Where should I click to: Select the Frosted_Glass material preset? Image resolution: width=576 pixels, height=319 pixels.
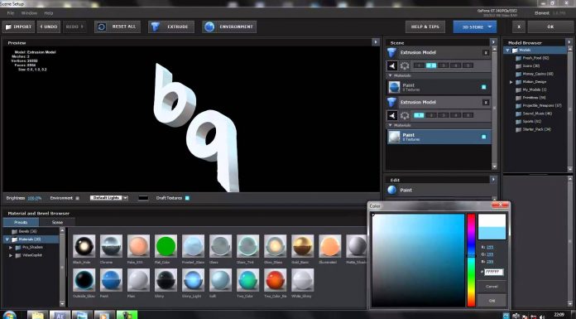point(193,246)
